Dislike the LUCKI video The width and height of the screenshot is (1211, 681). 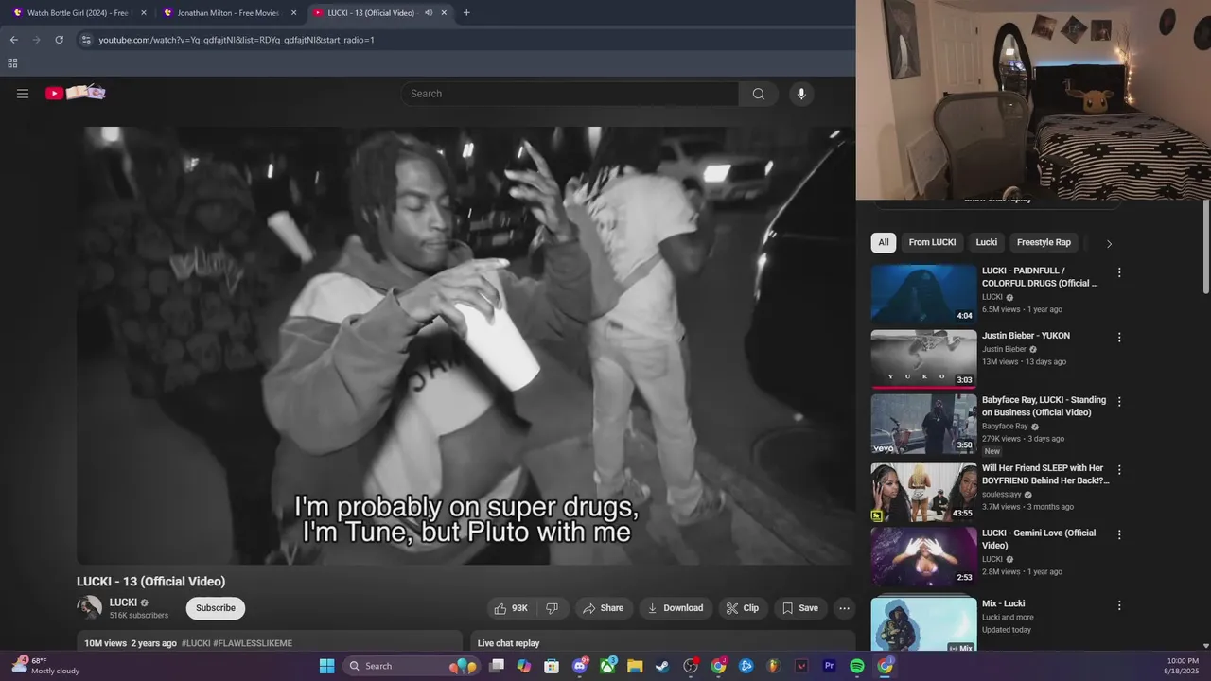552,608
